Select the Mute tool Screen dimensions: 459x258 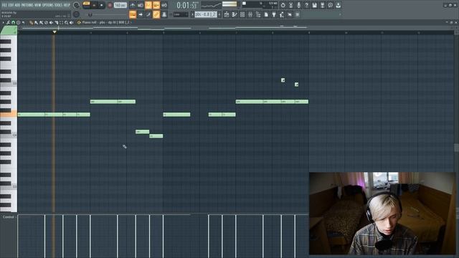(x=51, y=22)
